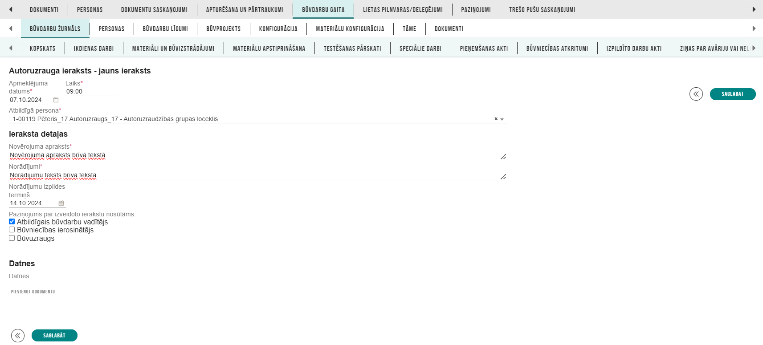763x345 pixels.
Task: Open Būvprojekts sub-tab
Action: [x=224, y=28]
